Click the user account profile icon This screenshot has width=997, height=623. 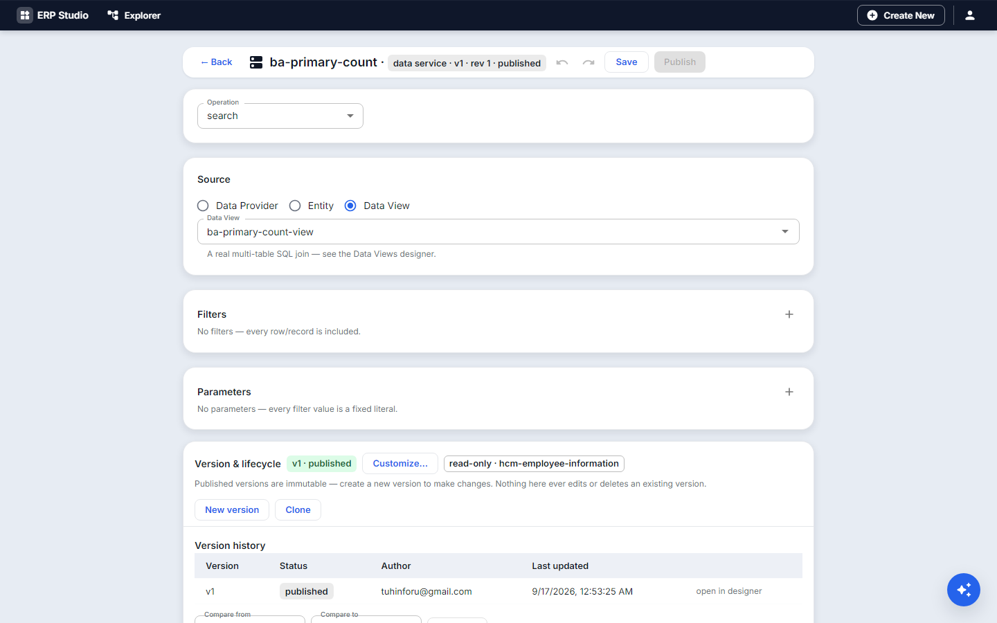[x=970, y=15]
